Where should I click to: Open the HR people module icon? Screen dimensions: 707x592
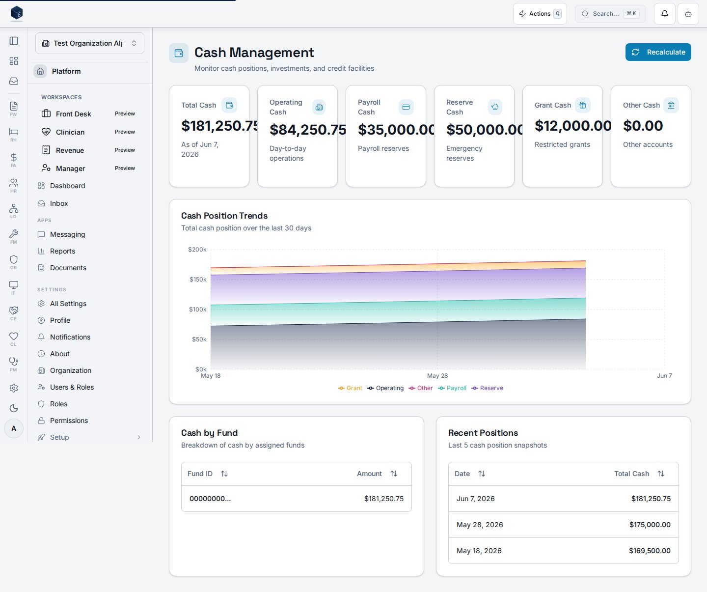pyautogui.click(x=14, y=185)
